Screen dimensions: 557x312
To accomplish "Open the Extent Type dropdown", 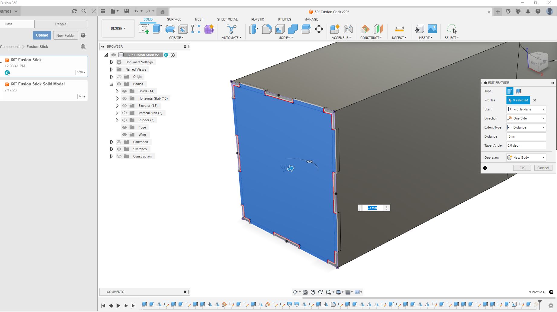I will [x=526, y=127].
